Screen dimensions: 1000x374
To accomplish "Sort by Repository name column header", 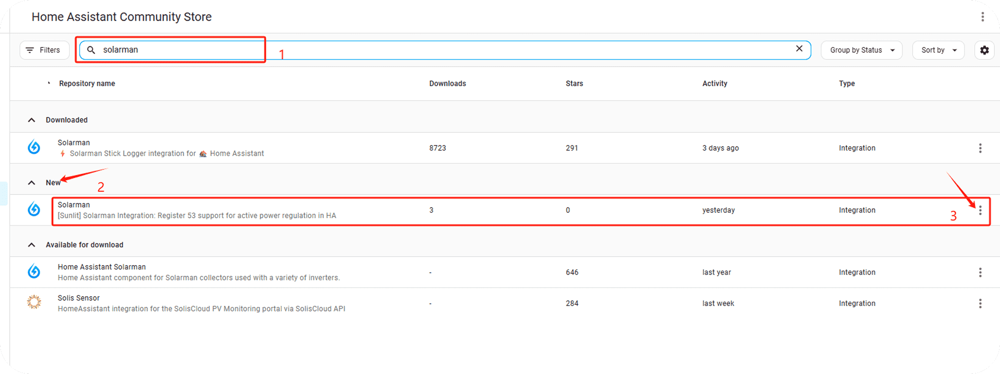I will tap(87, 83).
